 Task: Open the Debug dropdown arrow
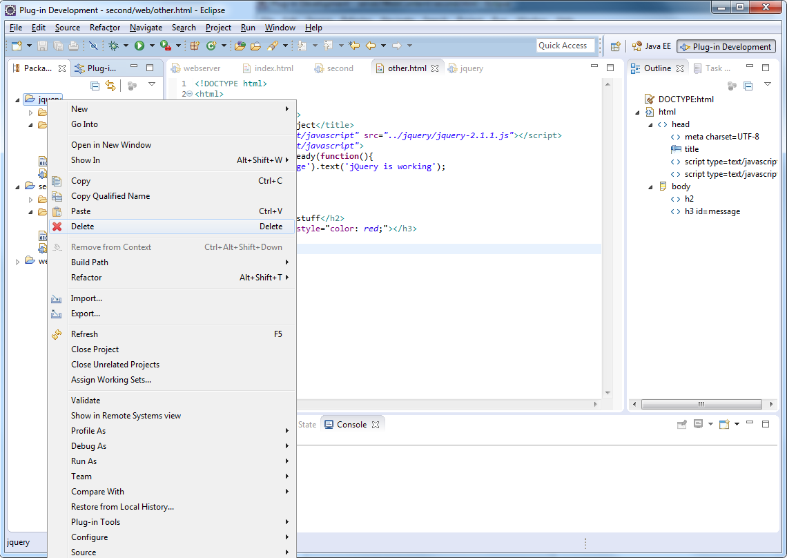[x=126, y=46]
